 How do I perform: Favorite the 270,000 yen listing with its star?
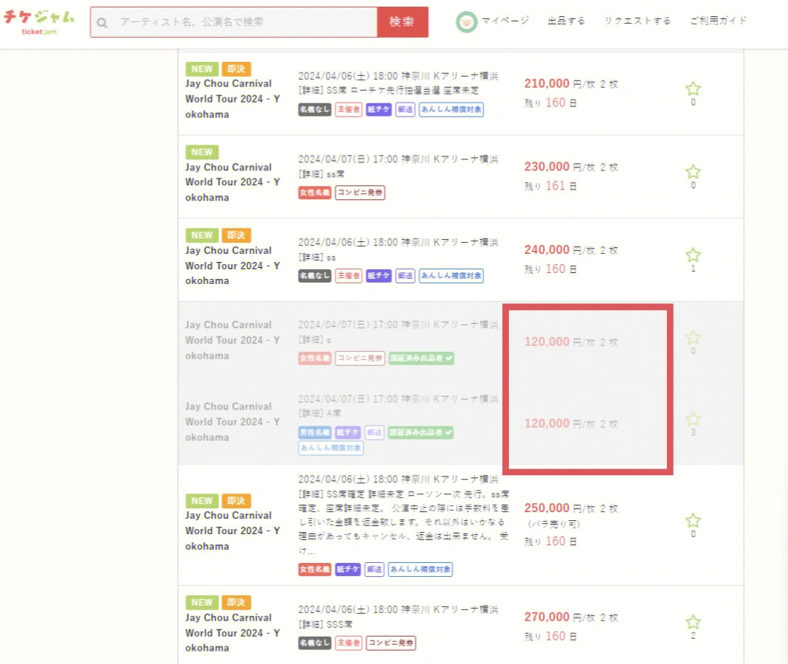point(693,622)
